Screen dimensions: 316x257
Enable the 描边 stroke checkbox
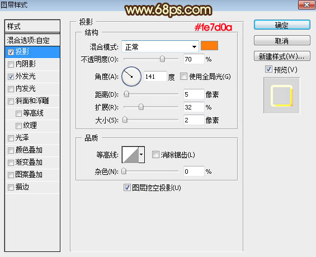pyautogui.click(x=11, y=187)
